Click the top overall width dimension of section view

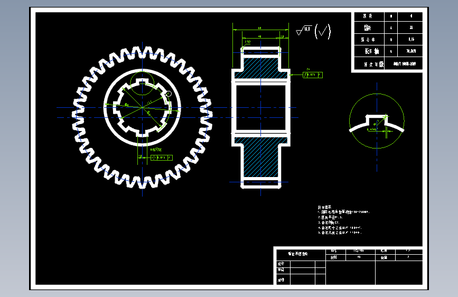point(260,29)
